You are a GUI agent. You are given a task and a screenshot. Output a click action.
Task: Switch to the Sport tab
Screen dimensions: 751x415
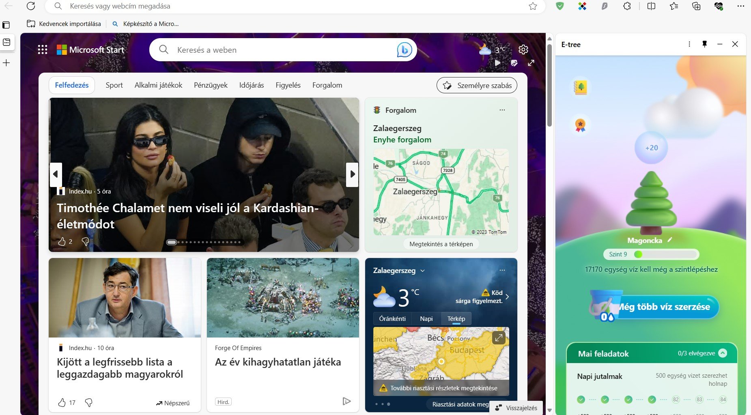click(114, 85)
